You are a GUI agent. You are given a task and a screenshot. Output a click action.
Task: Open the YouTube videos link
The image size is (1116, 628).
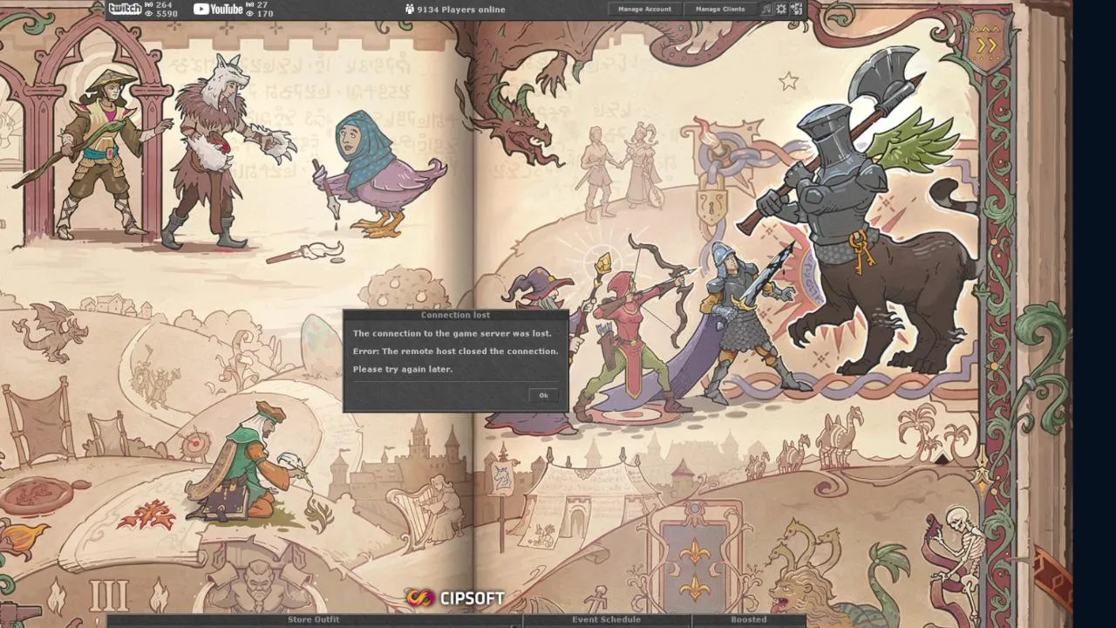click(x=218, y=9)
